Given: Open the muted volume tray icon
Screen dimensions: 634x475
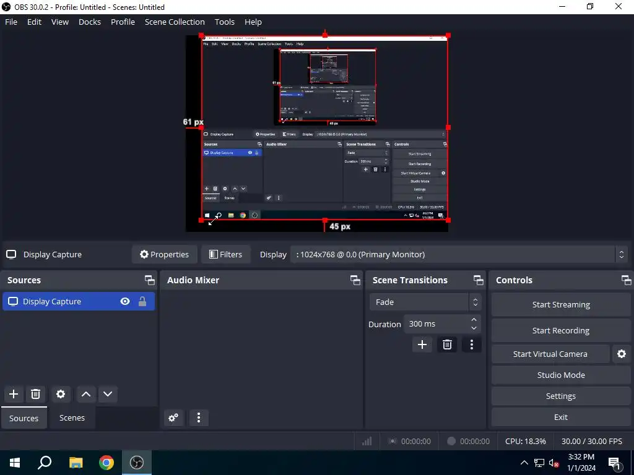Looking at the screenshot, I should (x=554, y=463).
